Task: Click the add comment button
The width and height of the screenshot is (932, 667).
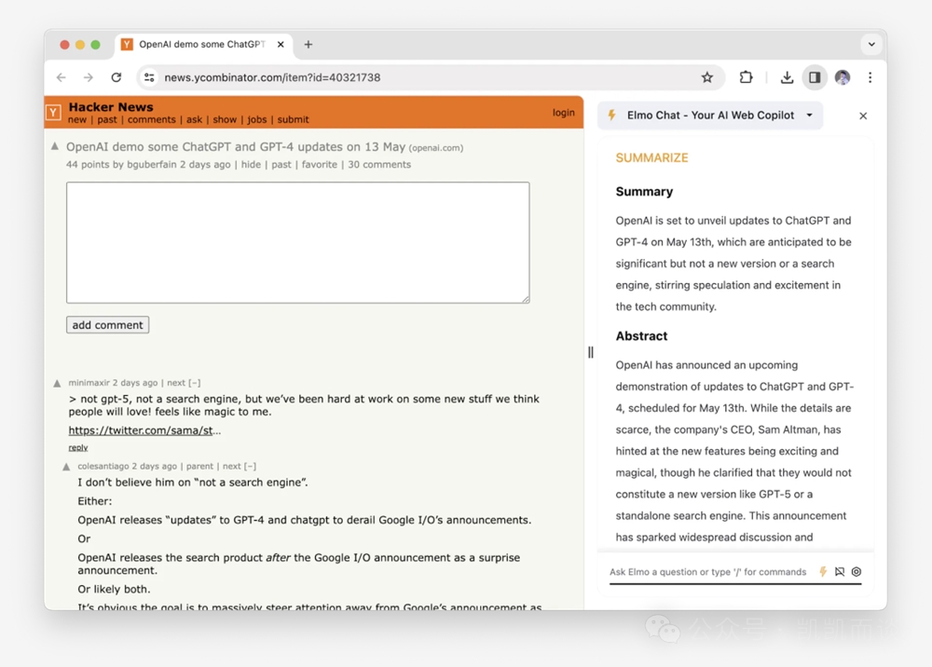Action: [x=107, y=325]
